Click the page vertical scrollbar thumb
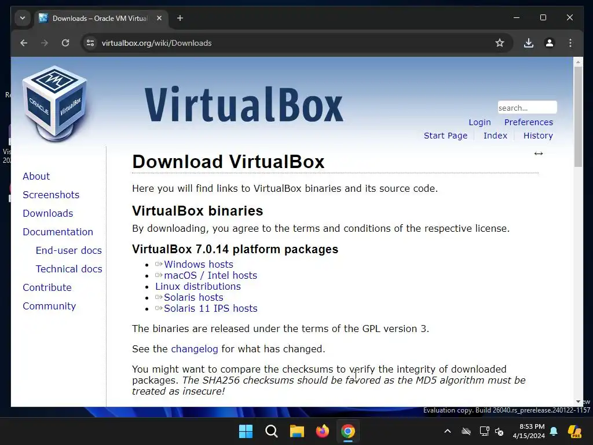 pos(578,116)
